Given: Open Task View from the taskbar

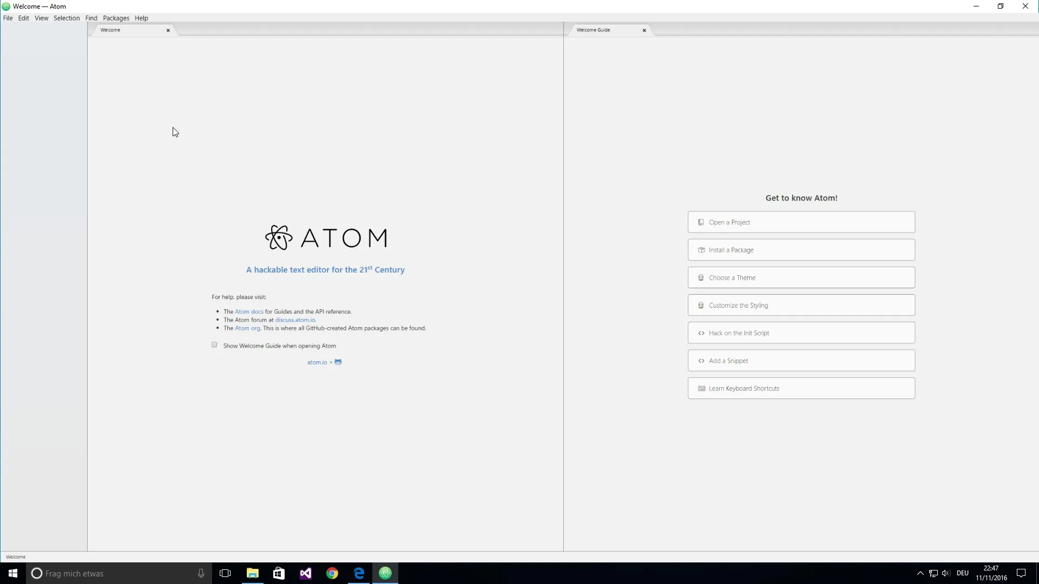Looking at the screenshot, I should pos(225,573).
